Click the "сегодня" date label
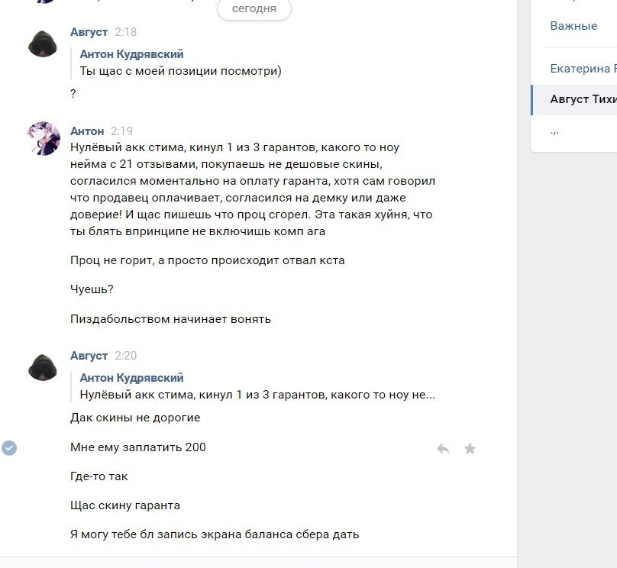The width and height of the screenshot is (617, 568). (254, 9)
